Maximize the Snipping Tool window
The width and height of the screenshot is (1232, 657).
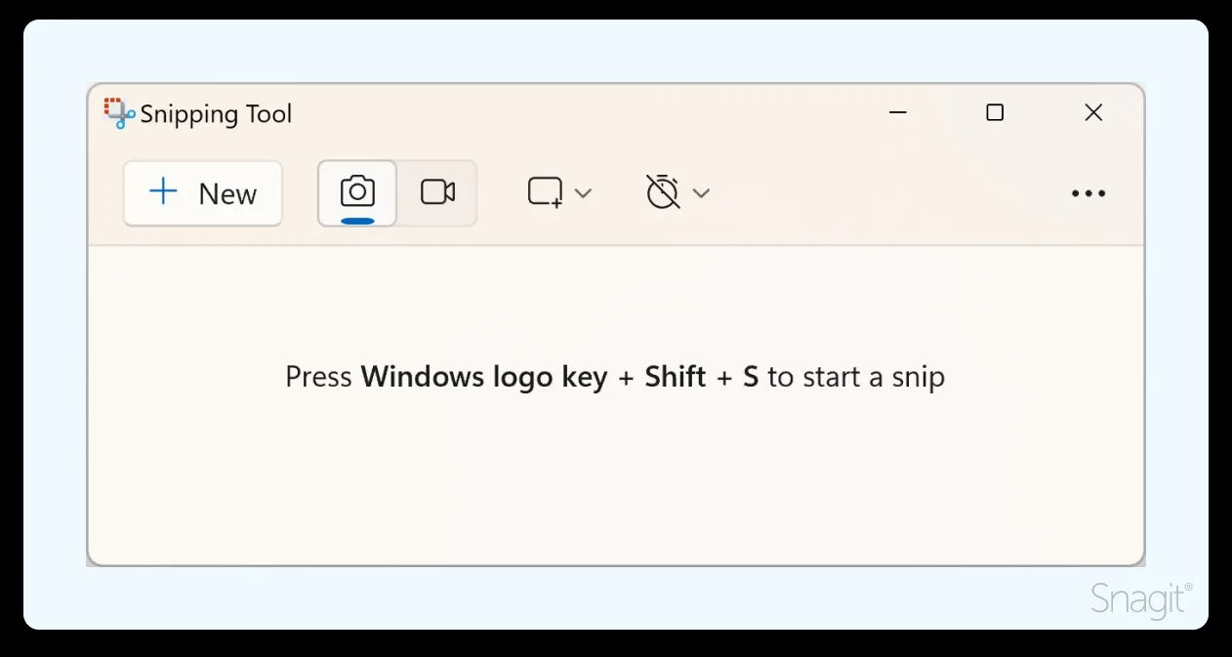(995, 113)
